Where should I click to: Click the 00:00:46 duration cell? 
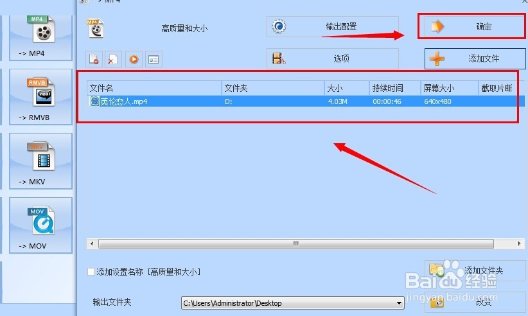click(x=387, y=101)
